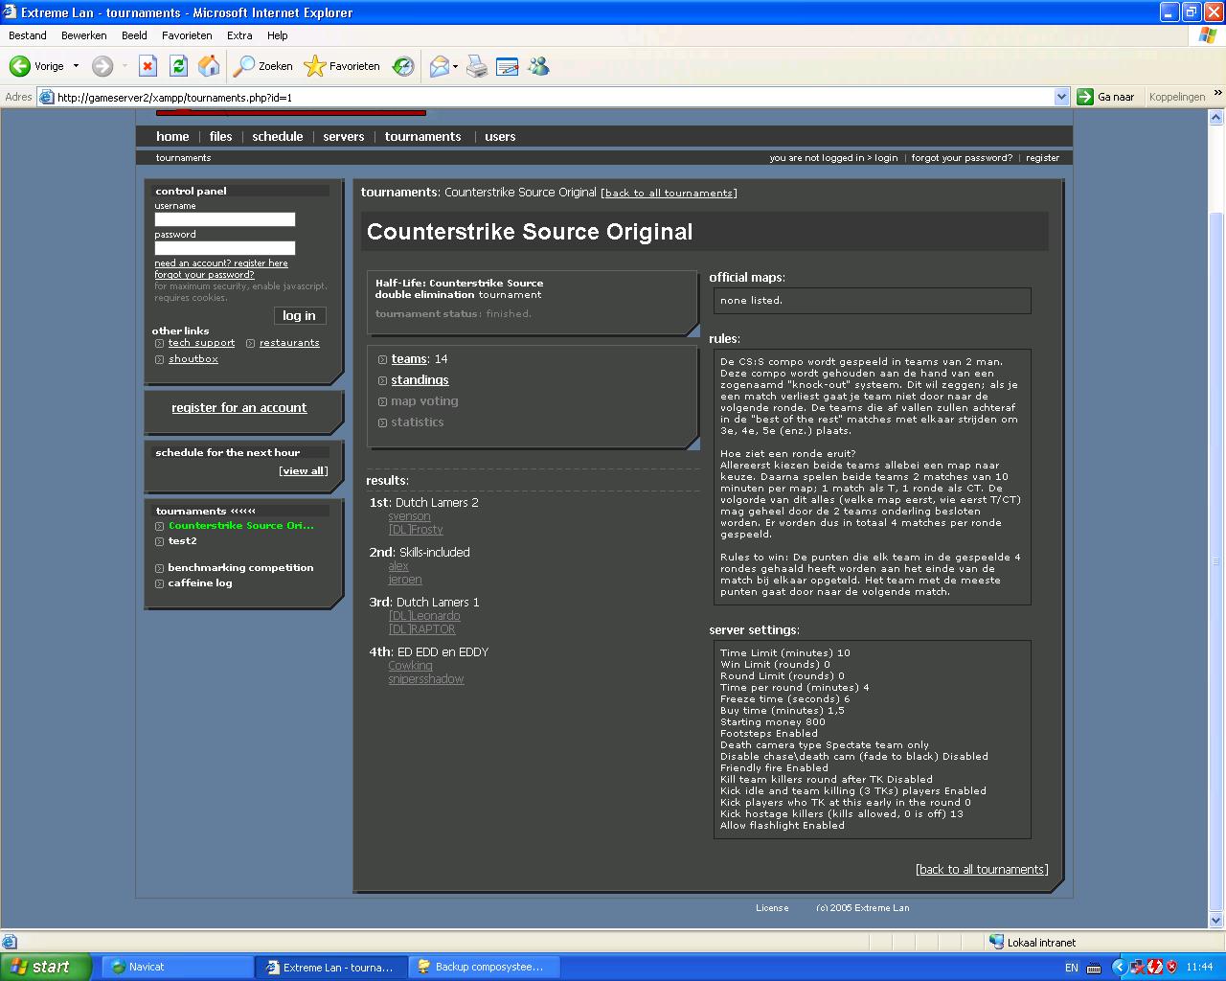Click the Ga naar go button
The width and height of the screenshot is (1226, 981).
(x=1105, y=97)
